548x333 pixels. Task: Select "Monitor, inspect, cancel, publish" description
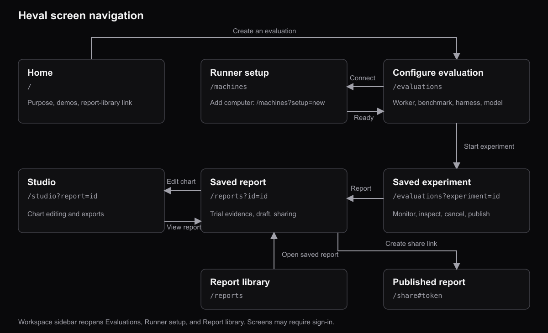click(x=441, y=214)
